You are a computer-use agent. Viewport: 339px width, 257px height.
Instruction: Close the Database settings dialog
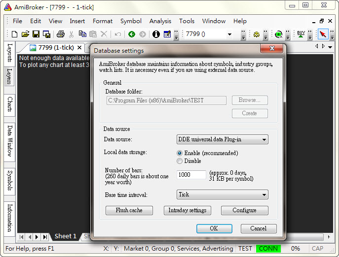coord(272,48)
